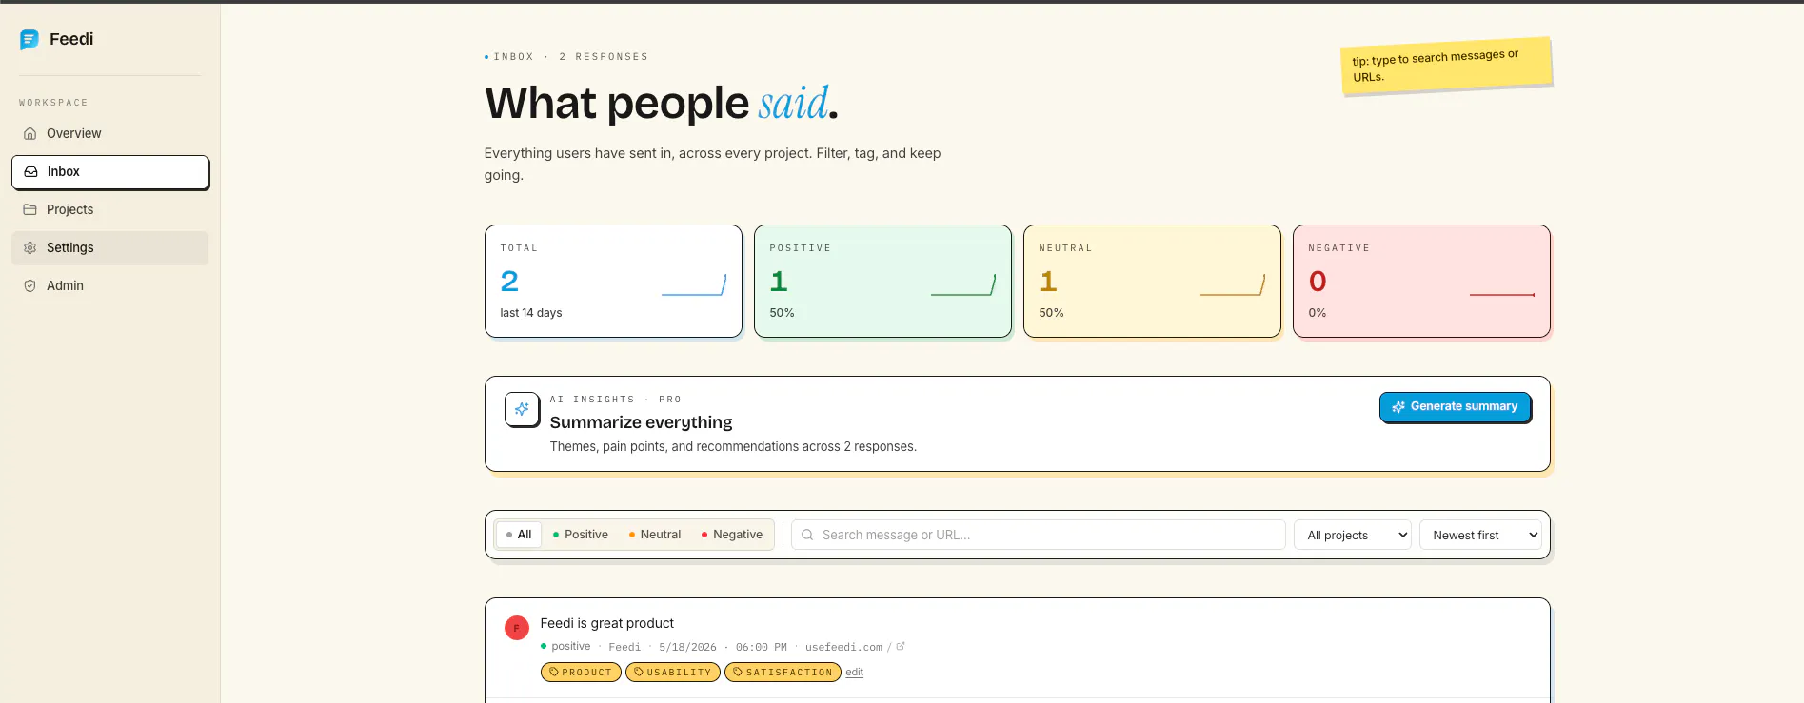The image size is (1804, 703).
Task: Click the Search message or URL field
Action: click(x=1039, y=535)
